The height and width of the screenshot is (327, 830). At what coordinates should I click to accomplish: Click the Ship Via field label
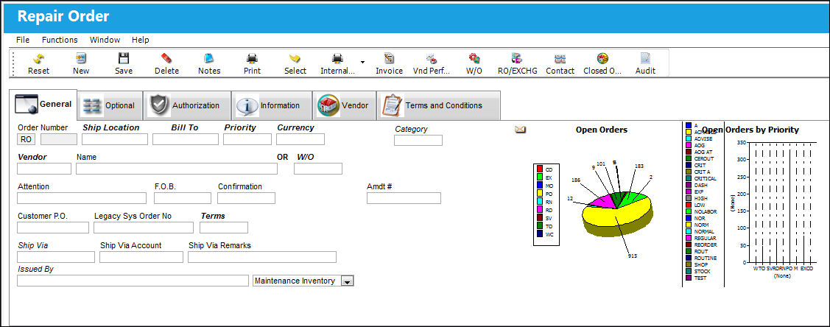33,245
